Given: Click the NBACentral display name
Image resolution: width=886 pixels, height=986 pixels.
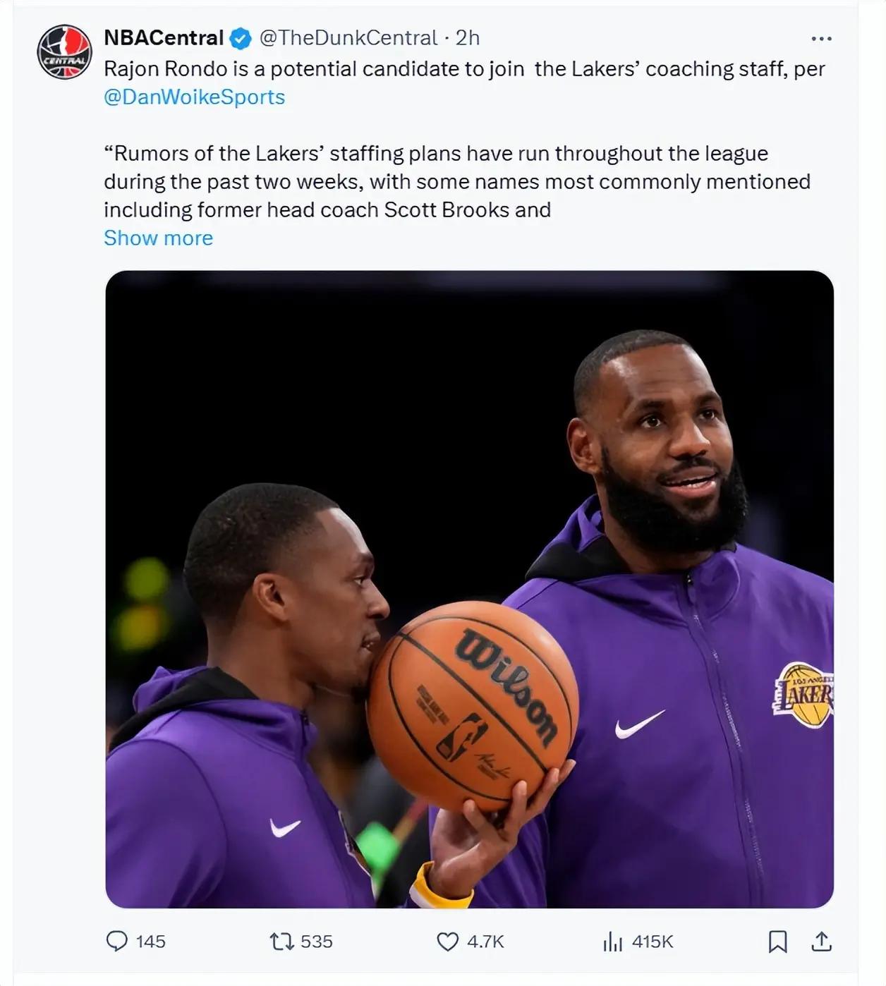Looking at the screenshot, I should click(x=164, y=37).
